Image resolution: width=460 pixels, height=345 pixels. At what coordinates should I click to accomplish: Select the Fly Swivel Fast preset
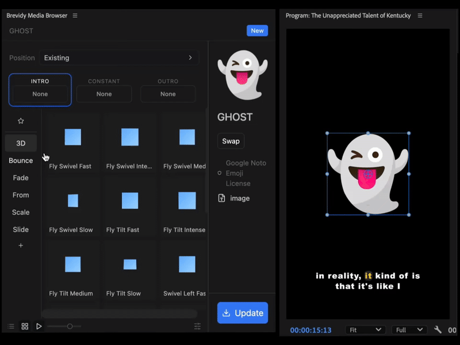pyautogui.click(x=73, y=143)
